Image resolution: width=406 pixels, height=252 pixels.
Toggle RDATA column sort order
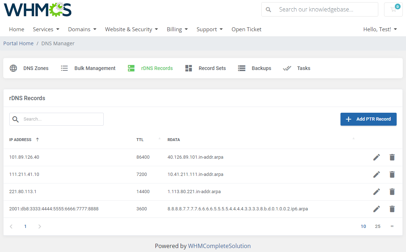click(353, 138)
